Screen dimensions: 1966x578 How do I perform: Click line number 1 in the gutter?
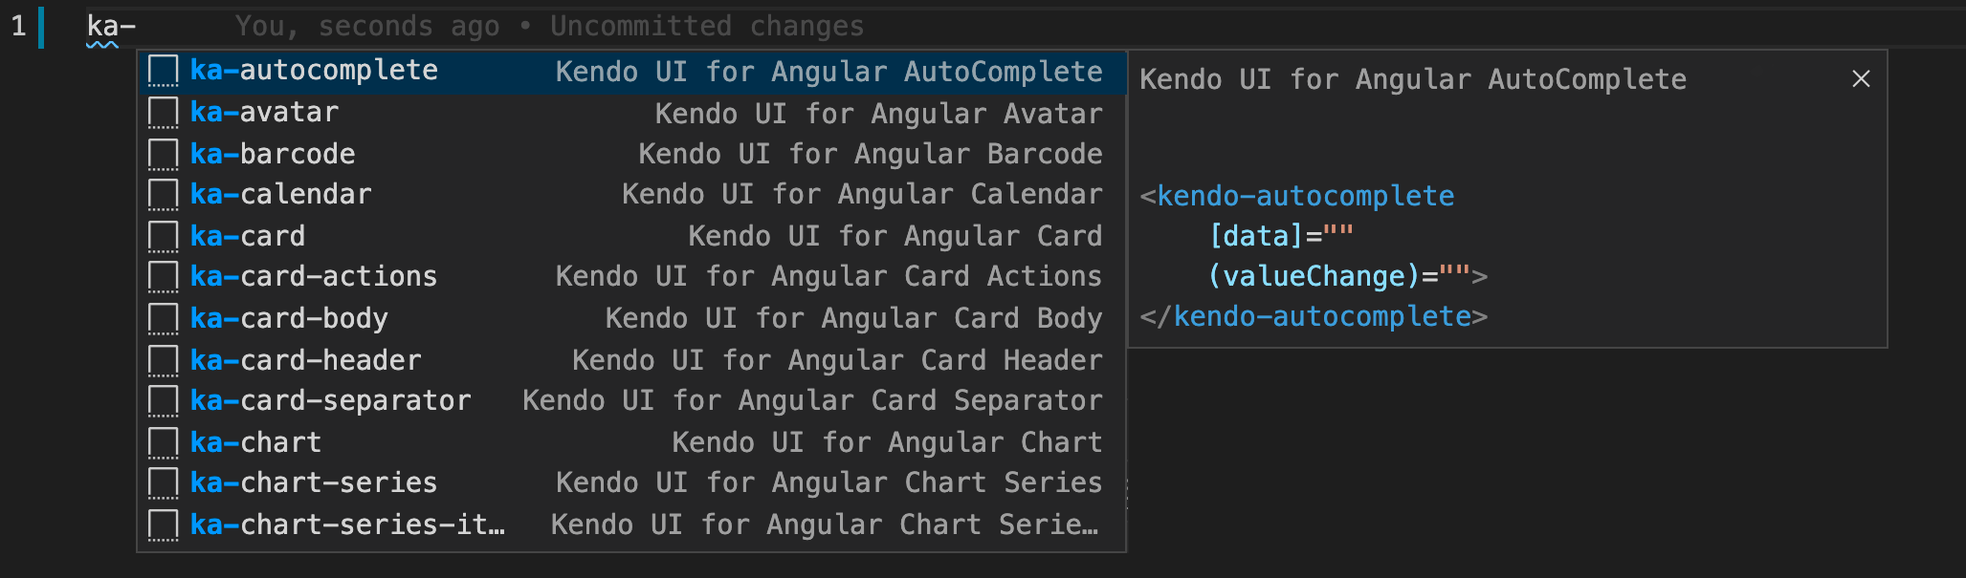(x=17, y=26)
